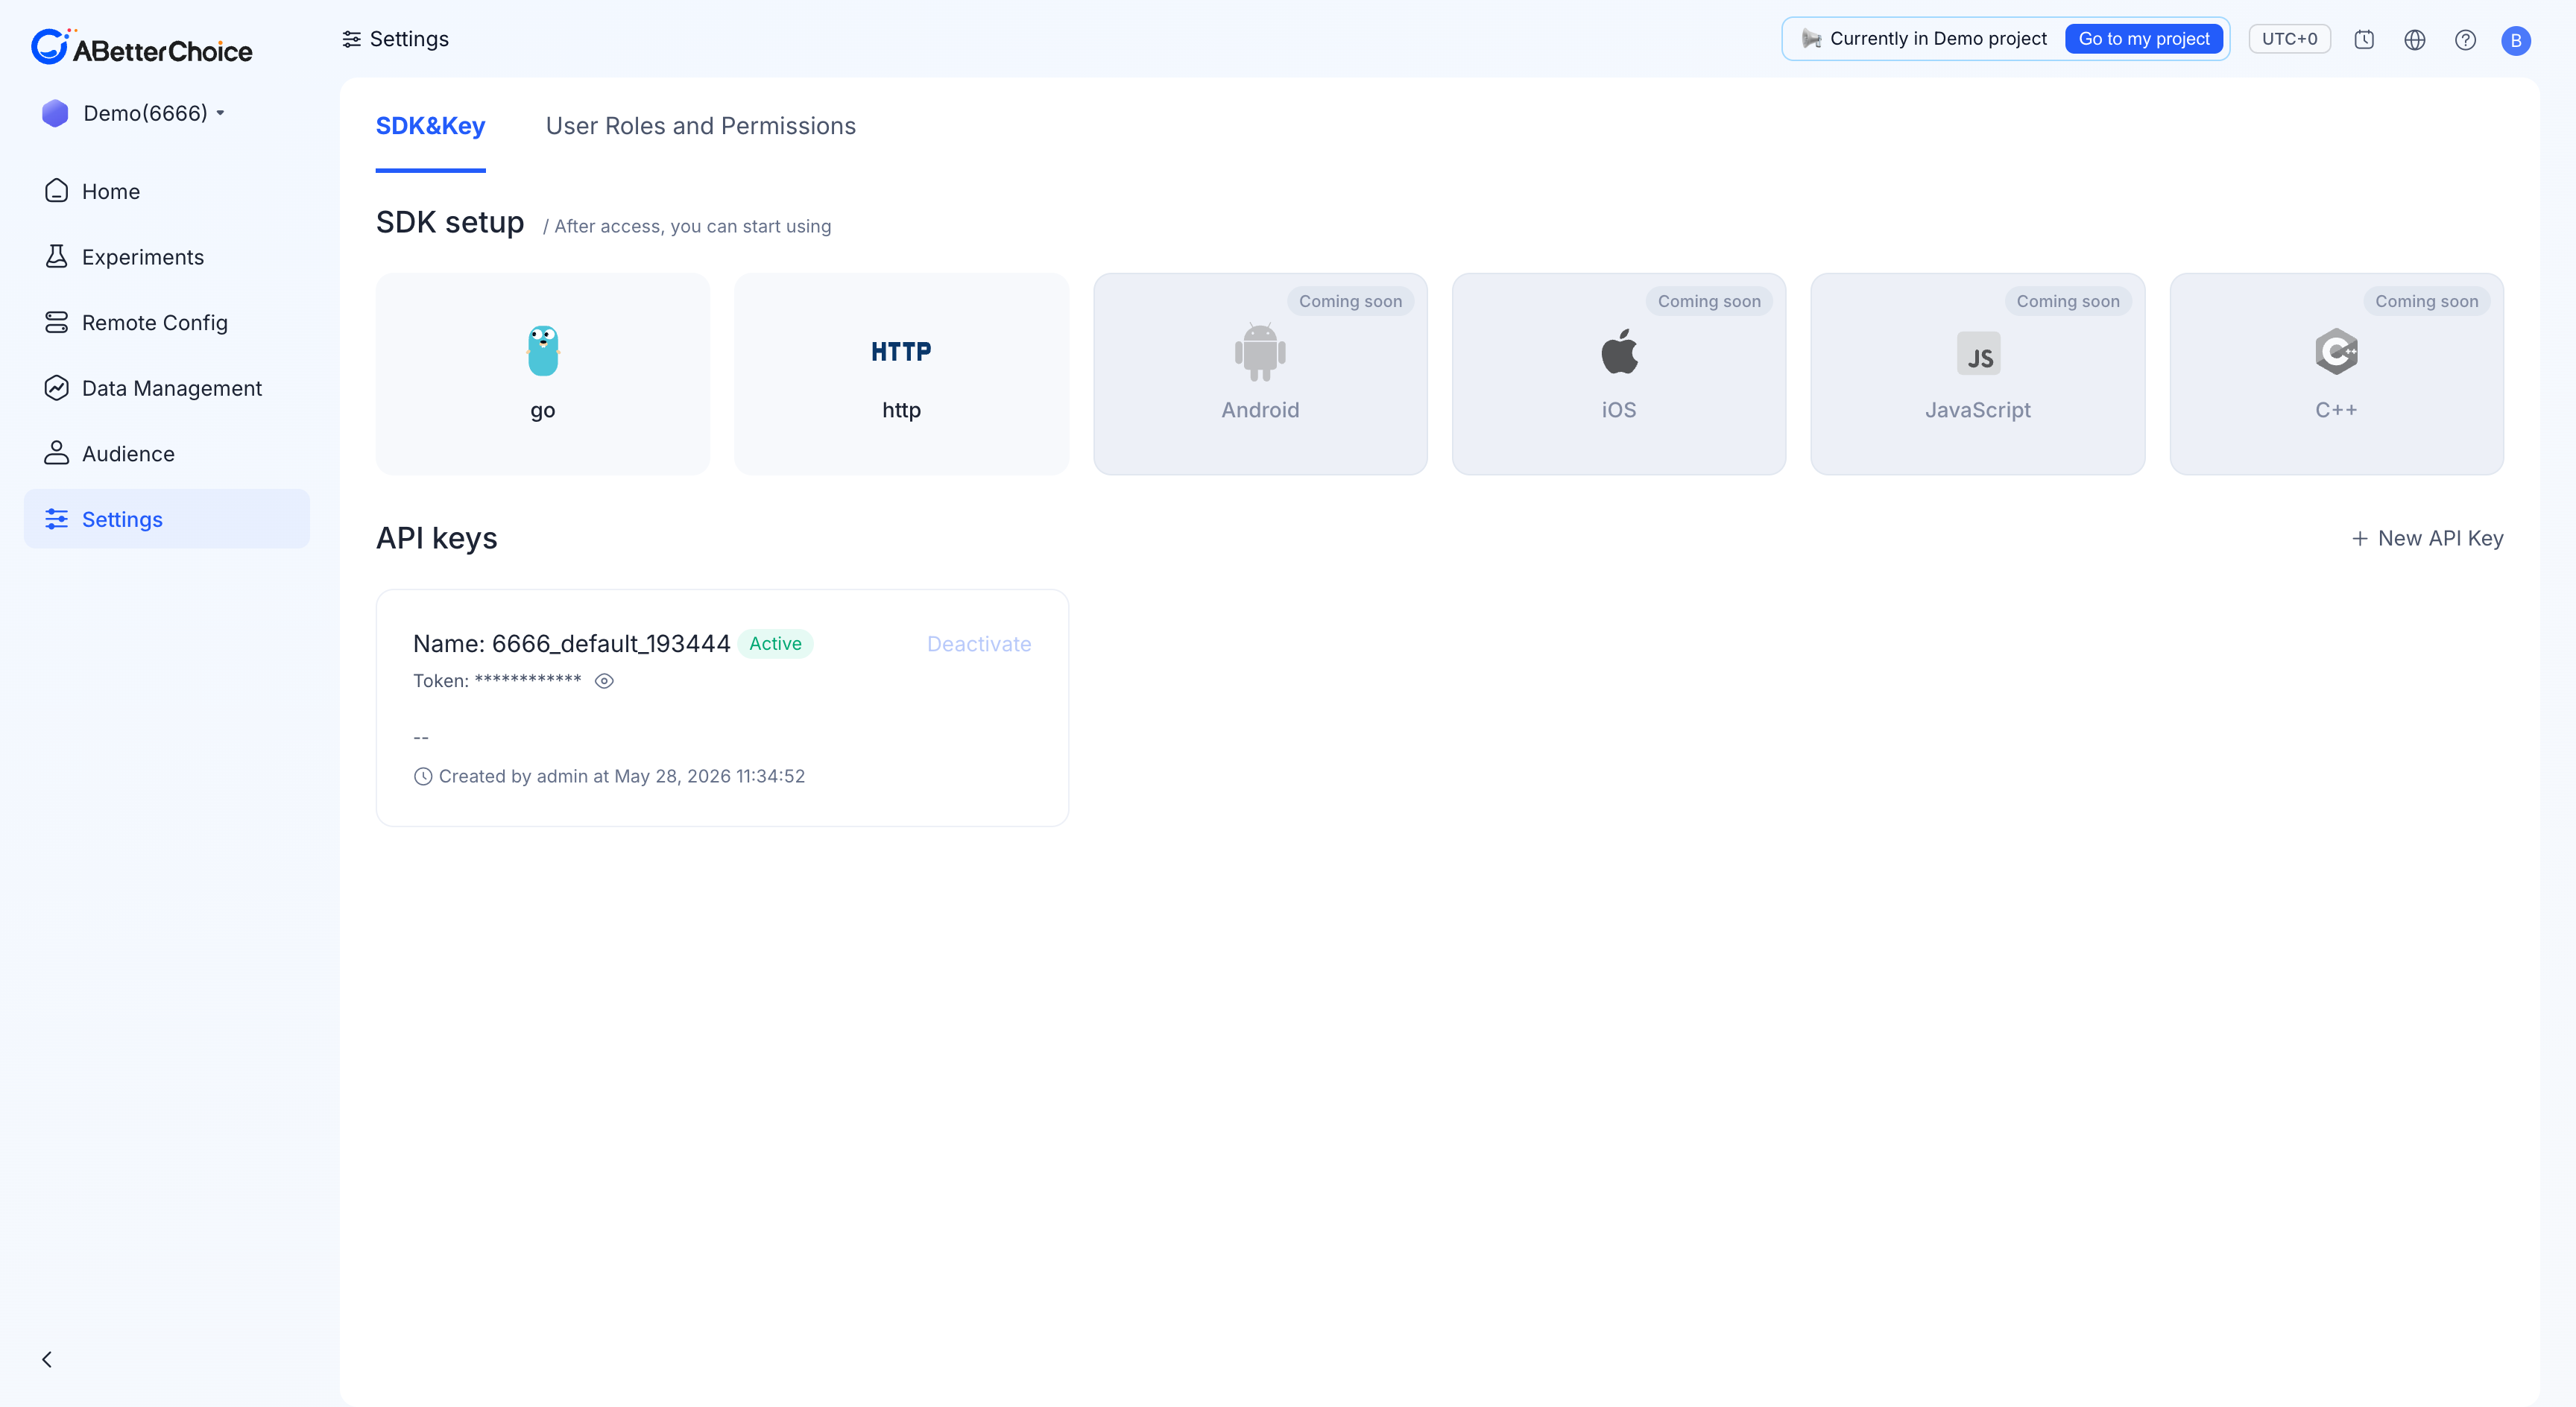Click the API keys heading
This screenshot has height=1407, width=2576.
(437, 538)
